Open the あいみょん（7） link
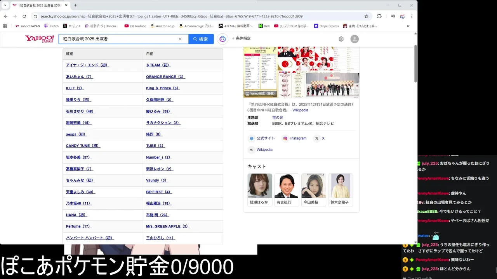 coord(80,77)
